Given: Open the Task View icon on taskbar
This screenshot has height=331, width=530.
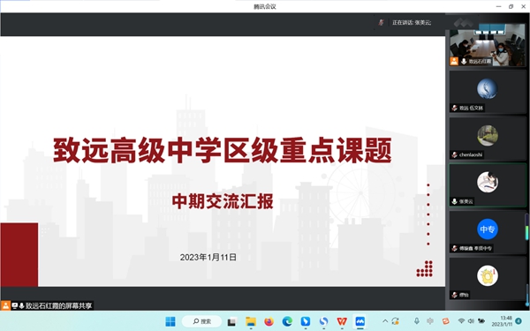Looking at the screenshot, I should click(231, 321).
